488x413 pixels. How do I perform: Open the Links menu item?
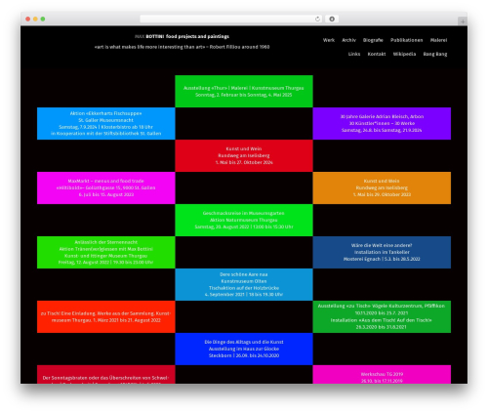coord(354,54)
